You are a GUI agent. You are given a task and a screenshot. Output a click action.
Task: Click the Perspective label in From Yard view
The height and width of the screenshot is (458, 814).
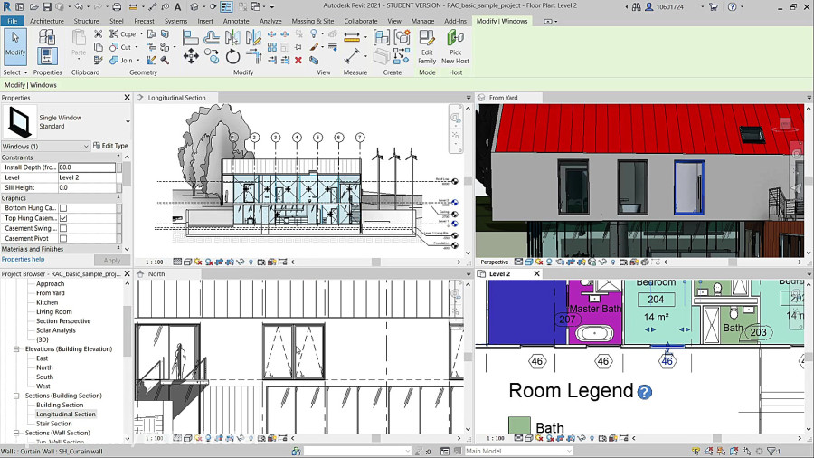pos(494,262)
